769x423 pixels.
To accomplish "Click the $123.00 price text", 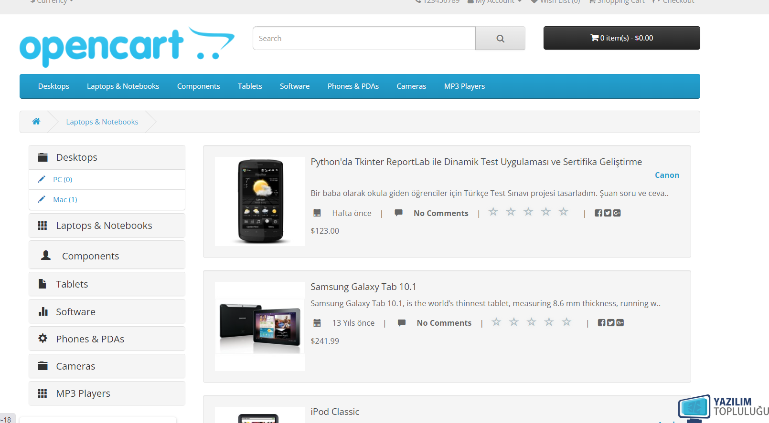I will [x=325, y=231].
